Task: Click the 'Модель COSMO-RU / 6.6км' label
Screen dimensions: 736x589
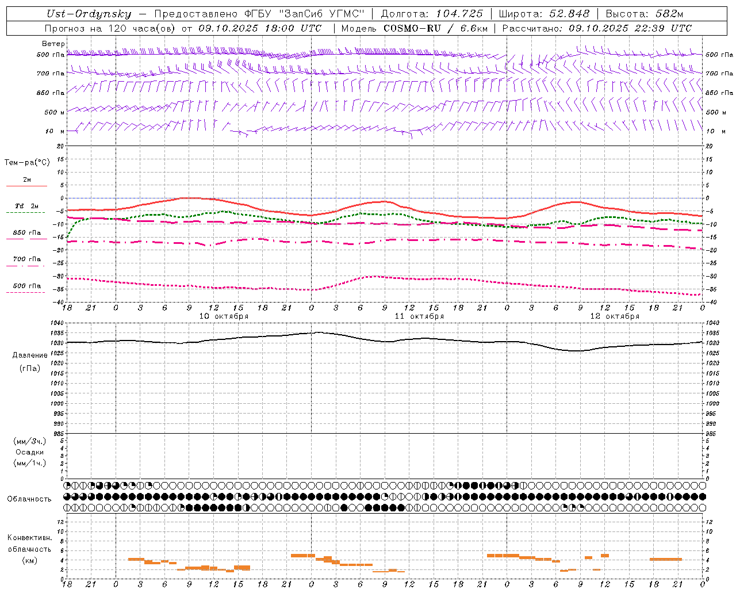Action: (x=414, y=28)
